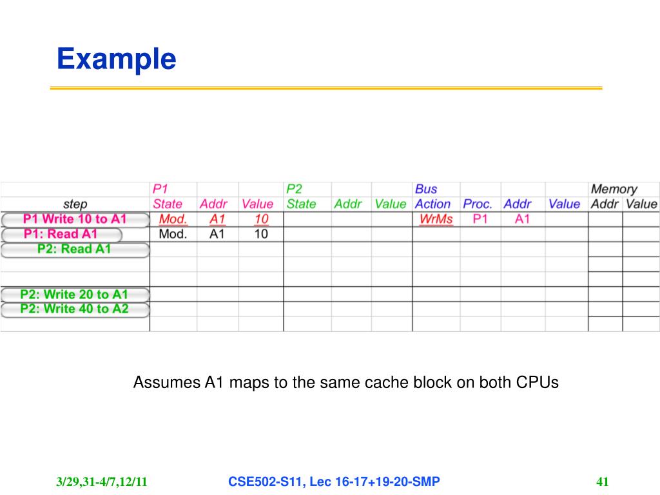
Task: Click the Bus 'Proc.' column header
Action: point(478,204)
